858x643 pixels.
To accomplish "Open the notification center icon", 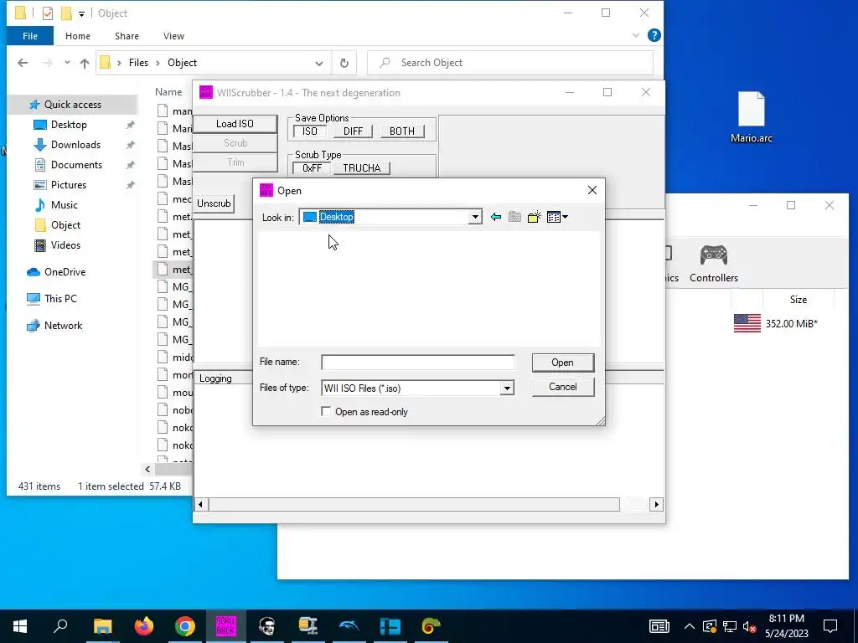I will click(830, 626).
